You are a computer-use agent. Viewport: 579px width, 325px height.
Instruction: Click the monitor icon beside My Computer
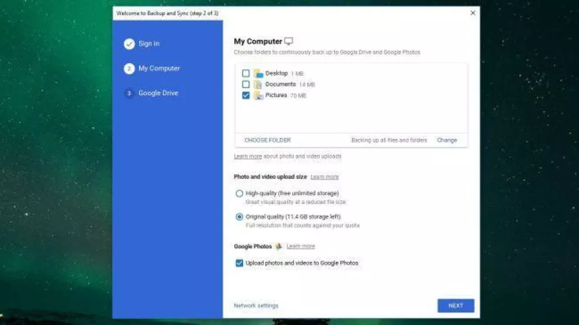pyautogui.click(x=289, y=41)
